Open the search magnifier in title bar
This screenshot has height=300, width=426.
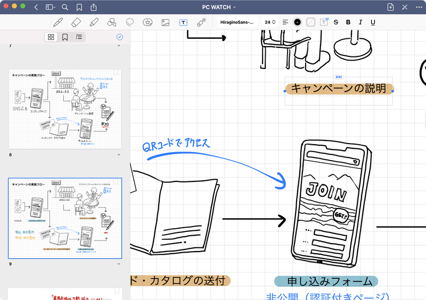click(64, 7)
